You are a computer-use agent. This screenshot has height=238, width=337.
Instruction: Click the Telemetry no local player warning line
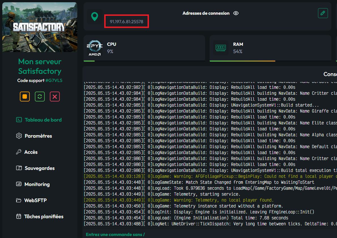pos(179,200)
